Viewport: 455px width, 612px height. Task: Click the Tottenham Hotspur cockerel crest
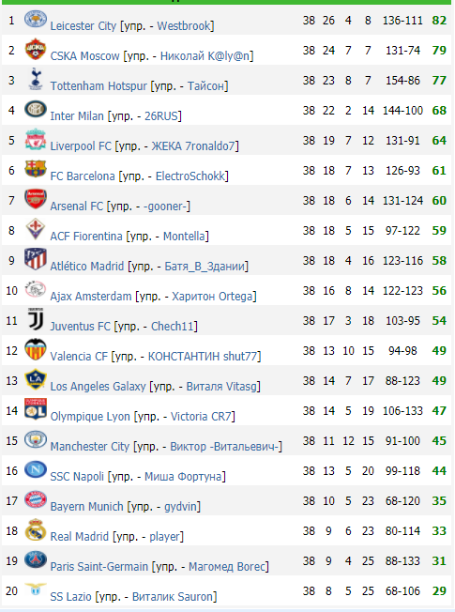coord(36,79)
